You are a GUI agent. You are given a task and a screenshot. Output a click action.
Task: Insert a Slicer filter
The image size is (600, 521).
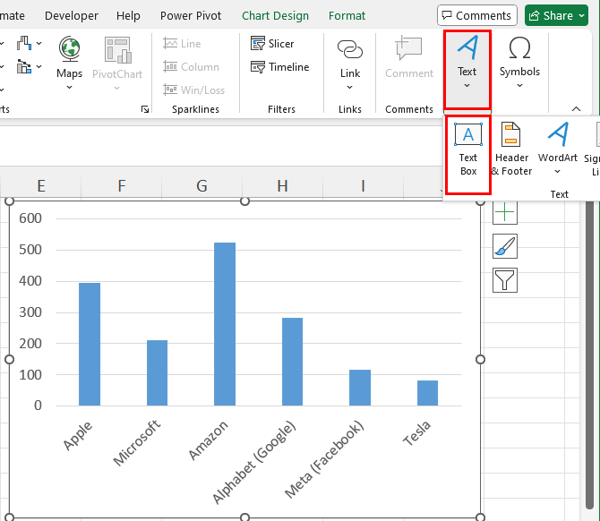[x=272, y=44]
